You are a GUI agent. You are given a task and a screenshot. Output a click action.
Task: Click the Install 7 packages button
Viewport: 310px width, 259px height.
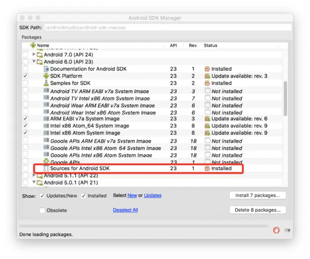pyautogui.click(x=258, y=196)
